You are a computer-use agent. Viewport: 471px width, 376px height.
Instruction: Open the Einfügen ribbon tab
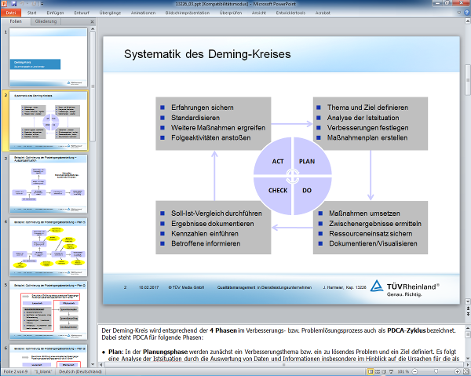[56, 13]
